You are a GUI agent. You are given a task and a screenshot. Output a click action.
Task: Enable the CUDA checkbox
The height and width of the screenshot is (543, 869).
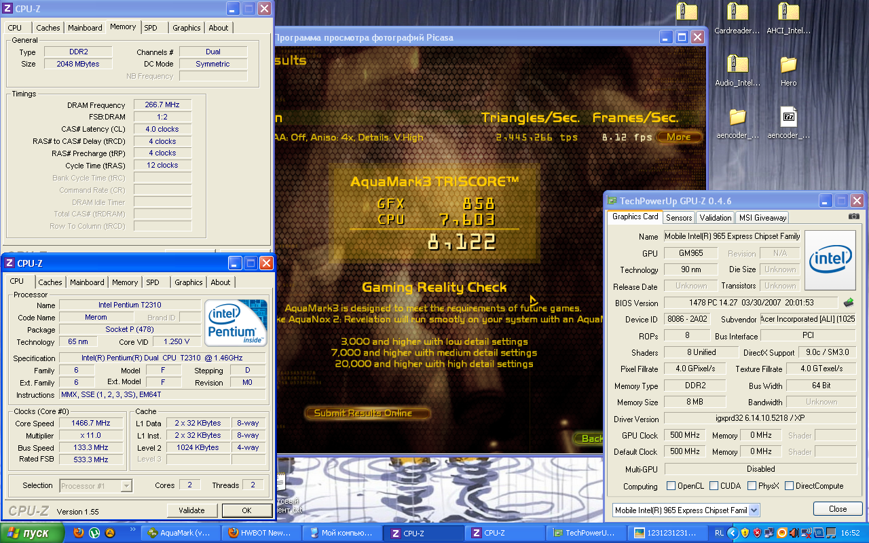[x=714, y=486]
